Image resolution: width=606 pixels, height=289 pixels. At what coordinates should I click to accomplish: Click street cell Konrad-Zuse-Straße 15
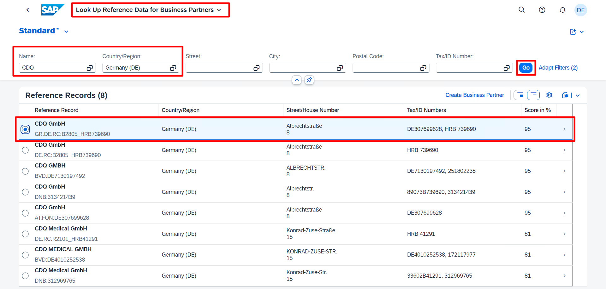point(311,234)
